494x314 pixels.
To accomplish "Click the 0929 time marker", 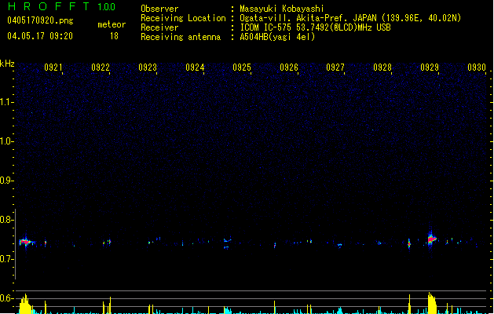I will tap(430, 68).
